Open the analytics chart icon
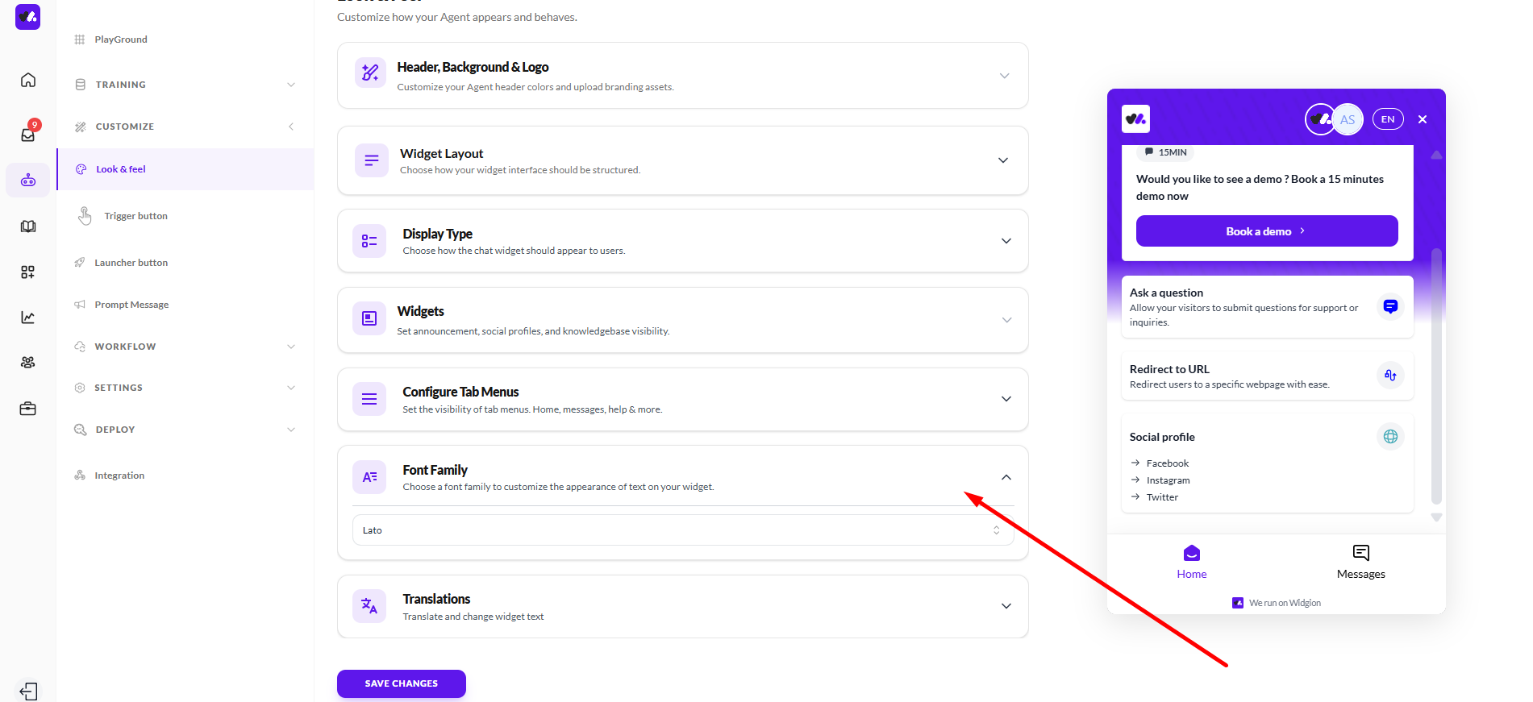 pos(28,318)
